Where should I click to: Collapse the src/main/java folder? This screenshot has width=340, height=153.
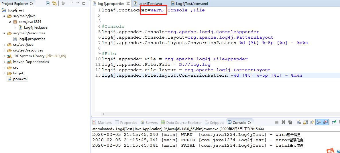[x=5, y=16]
